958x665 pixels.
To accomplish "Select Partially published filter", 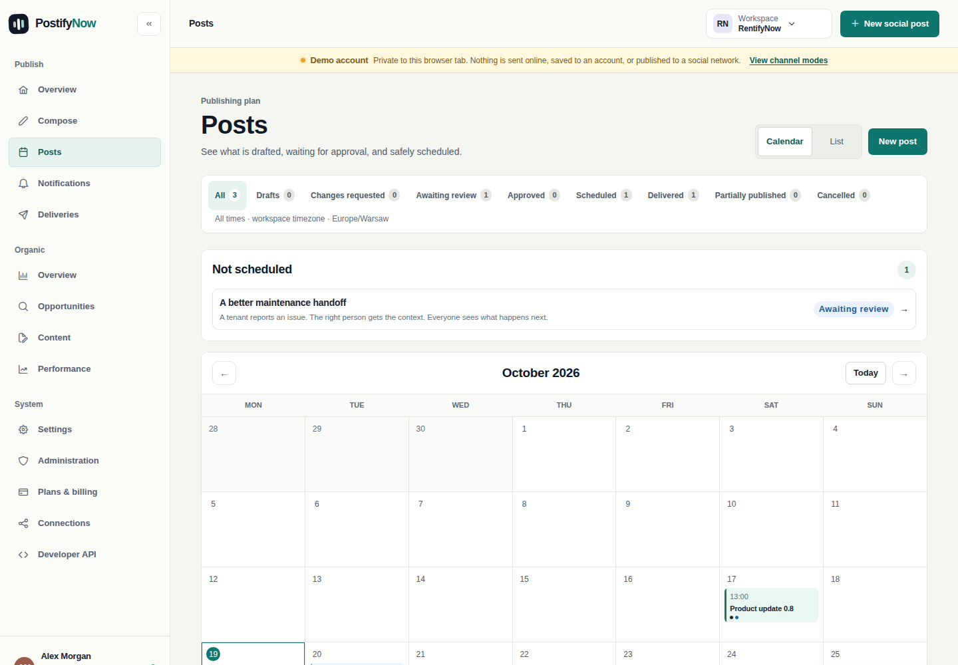I will pos(758,196).
